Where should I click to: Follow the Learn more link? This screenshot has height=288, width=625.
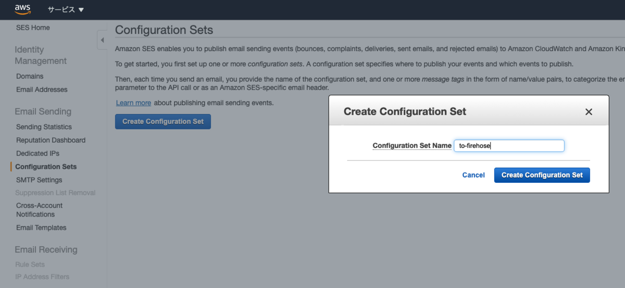pyautogui.click(x=133, y=103)
